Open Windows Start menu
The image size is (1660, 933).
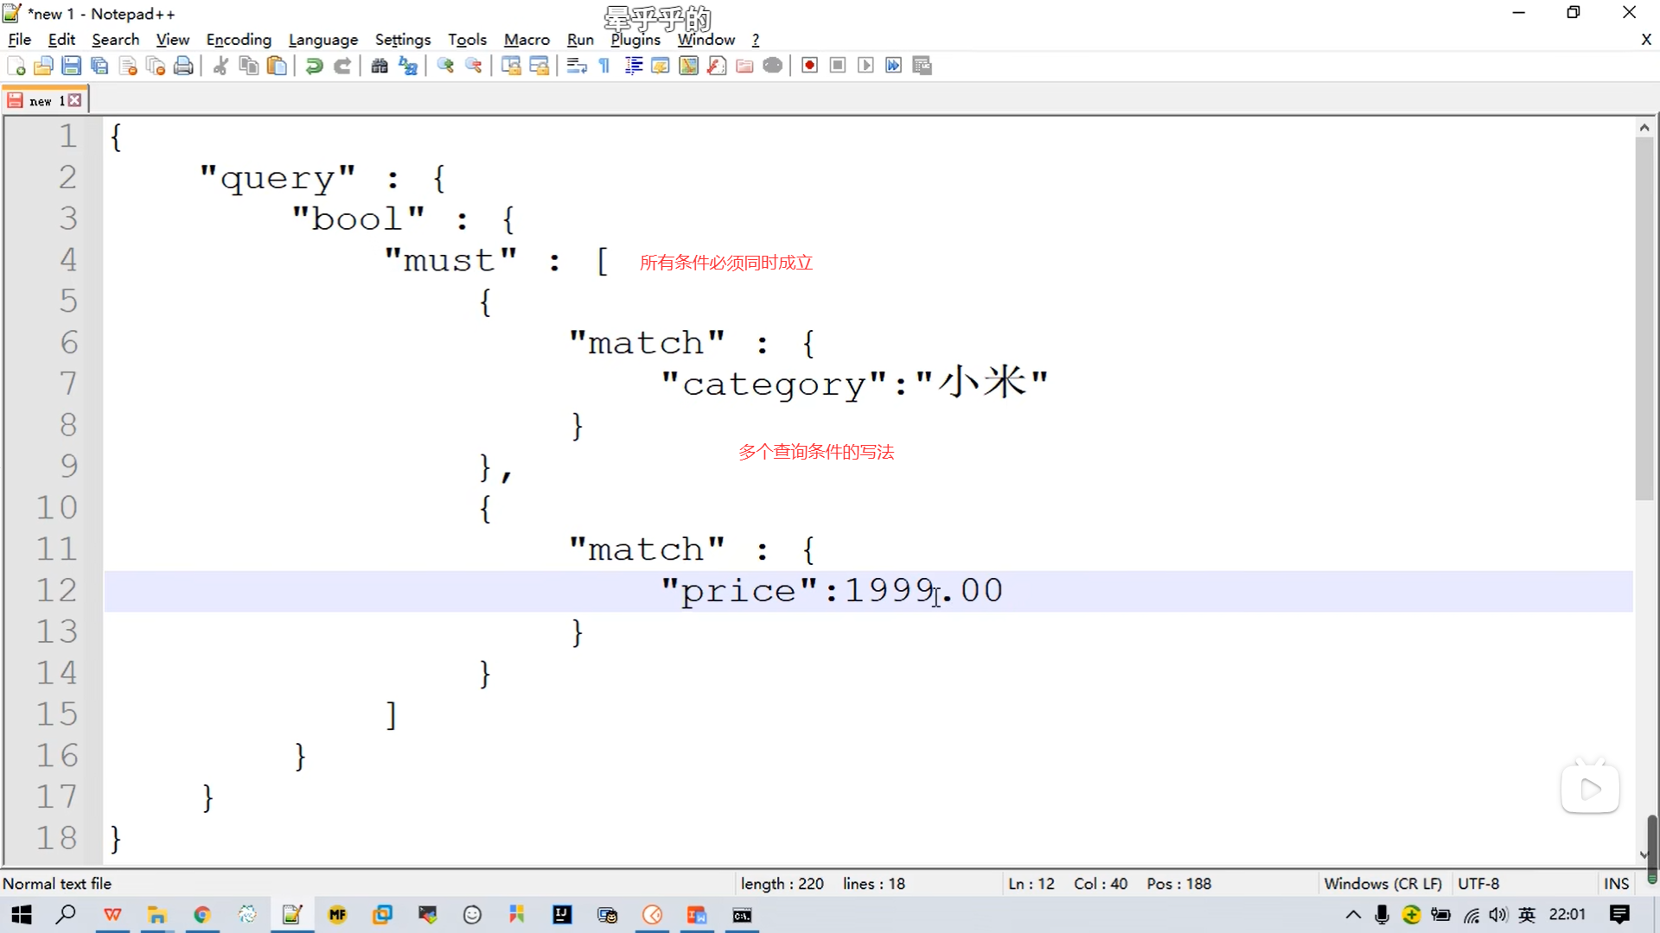[x=22, y=915]
